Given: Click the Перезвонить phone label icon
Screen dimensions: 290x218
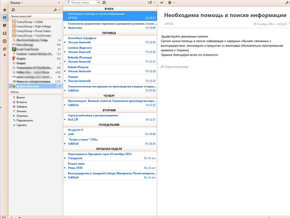Looking at the screenshot, I should (x=14, y=120).
